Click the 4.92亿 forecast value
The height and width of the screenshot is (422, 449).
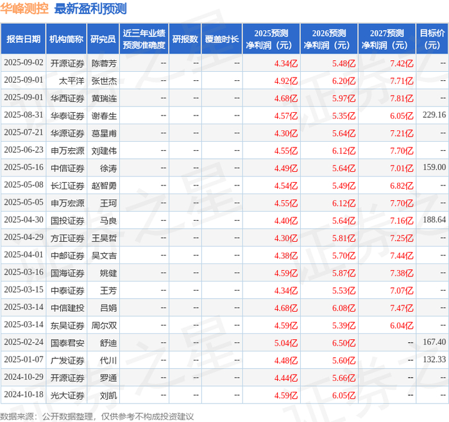(x=286, y=81)
